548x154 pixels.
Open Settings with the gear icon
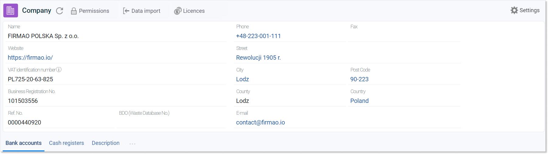pyautogui.click(x=514, y=10)
